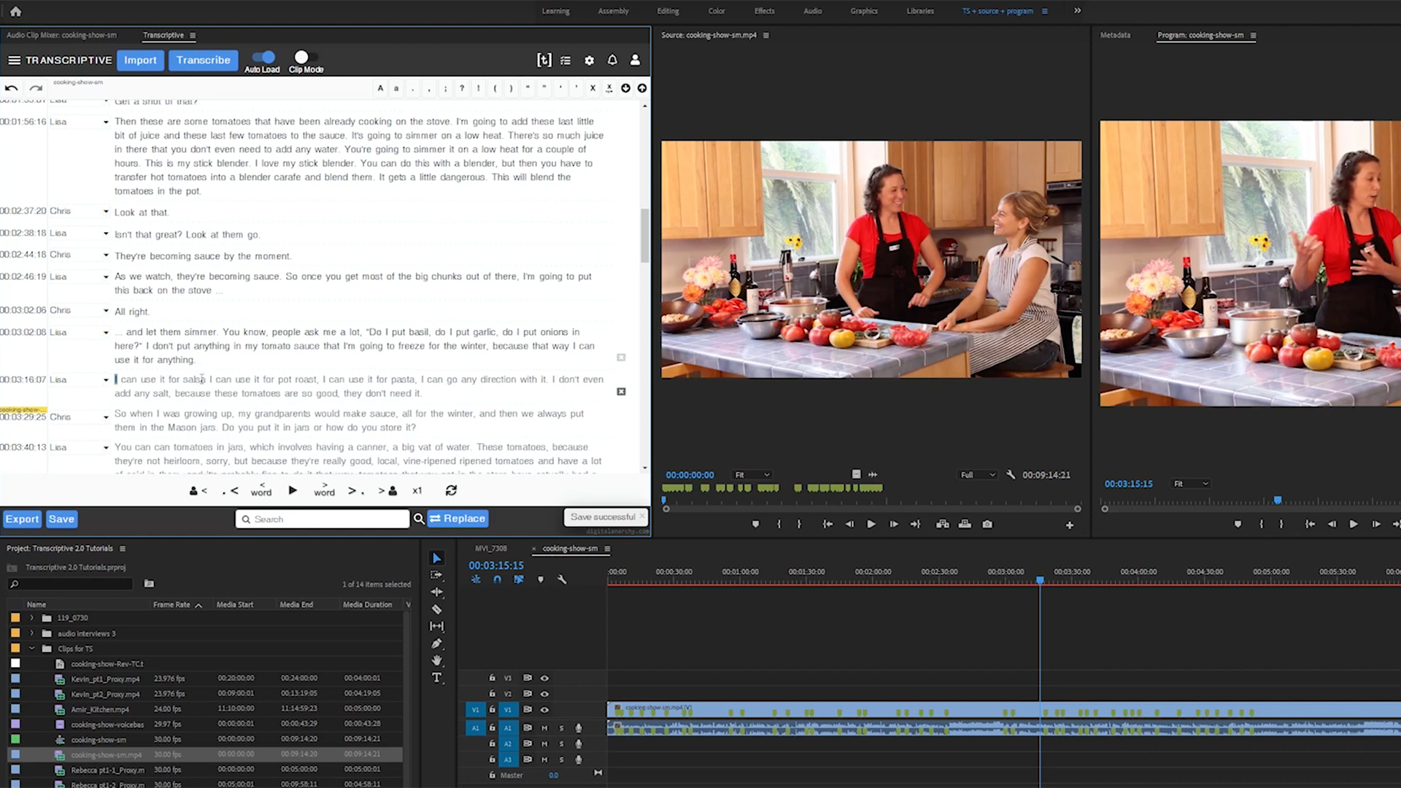Open Transcriptive notifications bell
This screenshot has width=1401, height=788.
tap(612, 61)
